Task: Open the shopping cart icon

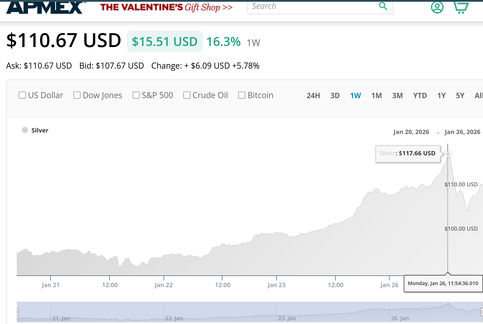Action: tap(461, 7)
